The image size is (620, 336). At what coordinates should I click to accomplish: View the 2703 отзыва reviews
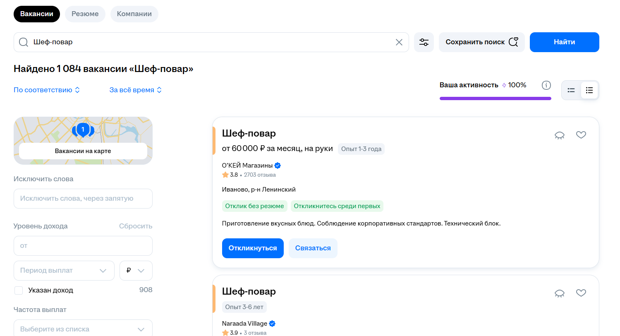(x=260, y=175)
